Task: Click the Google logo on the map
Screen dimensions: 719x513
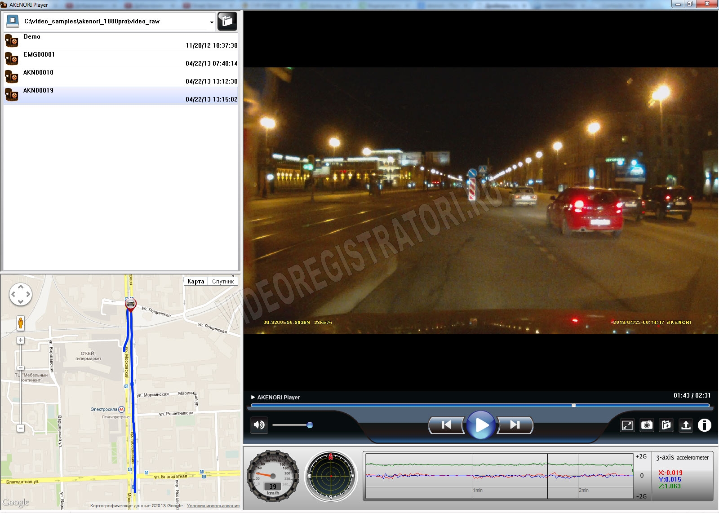Action: tap(16, 502)
